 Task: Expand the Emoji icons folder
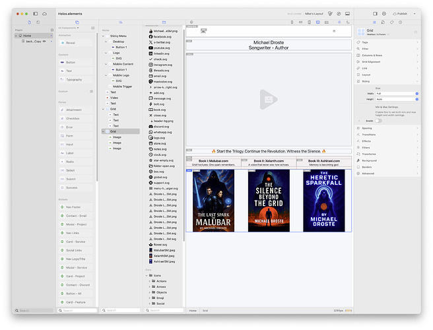(150, 298)
